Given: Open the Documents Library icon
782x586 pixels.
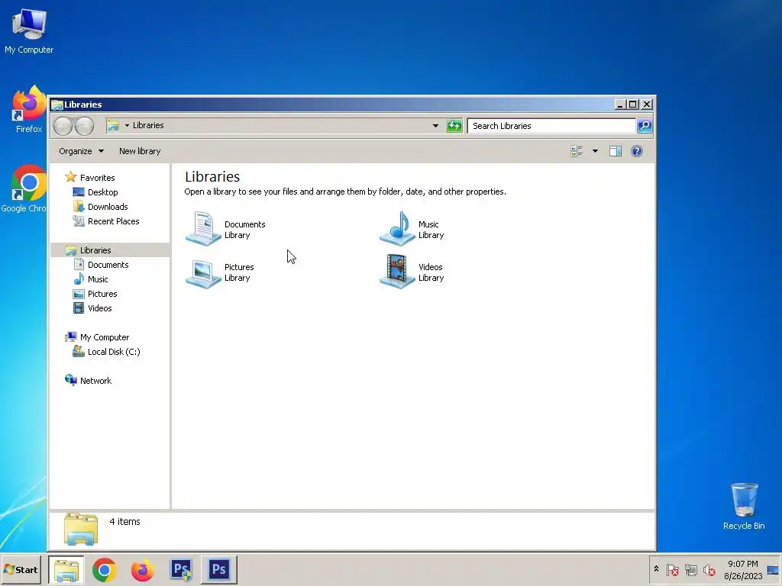Looking at the screenshot, I should pos(203,229).
